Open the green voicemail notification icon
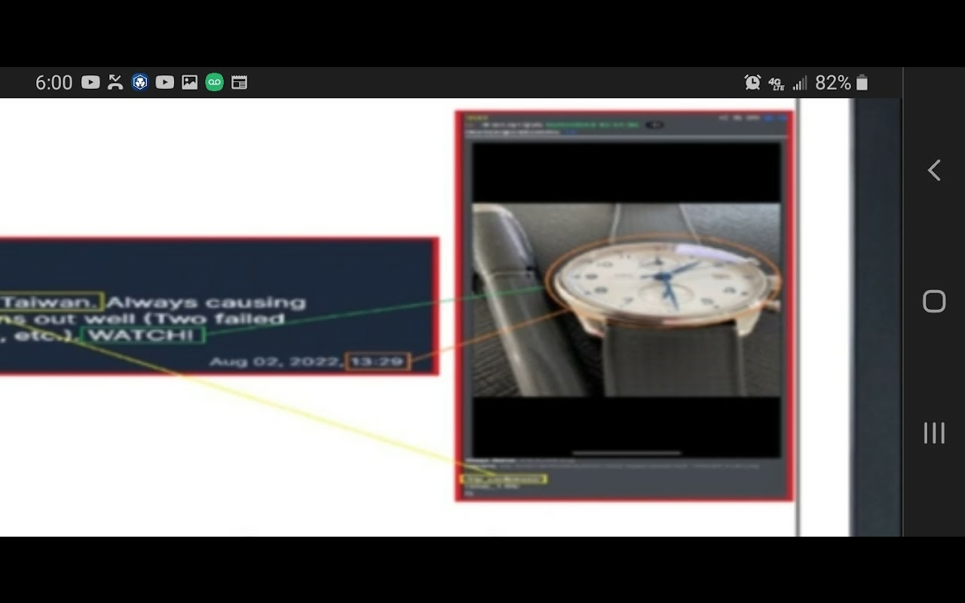The height and width of the screenshot is (603, 965). click(215, 82)
